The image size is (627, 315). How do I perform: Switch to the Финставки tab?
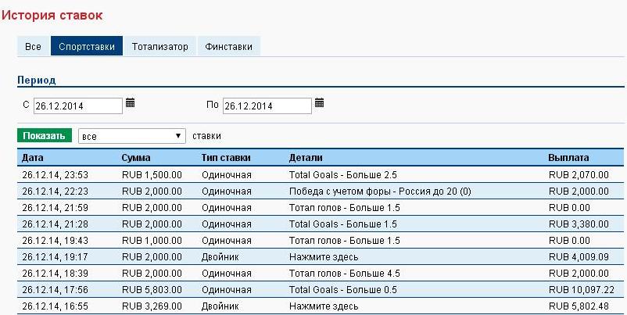tap(228, 46)
